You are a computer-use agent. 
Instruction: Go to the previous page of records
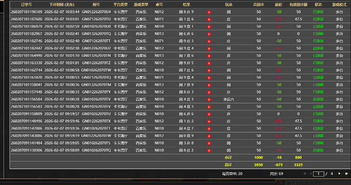tap(310, 173)
